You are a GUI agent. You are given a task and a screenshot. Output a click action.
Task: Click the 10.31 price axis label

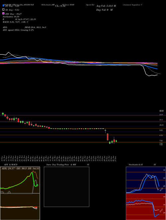click(162, 125)
